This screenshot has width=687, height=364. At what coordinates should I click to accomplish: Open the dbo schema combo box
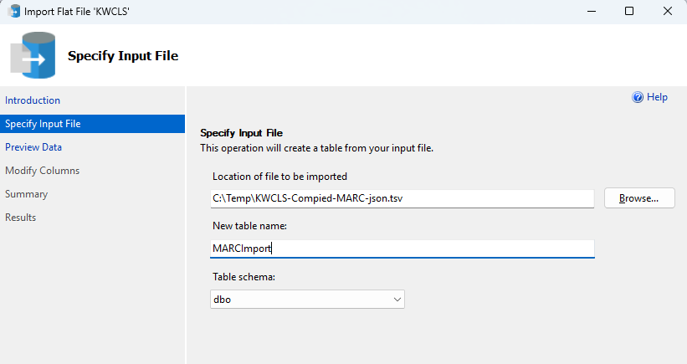click(307, 300)
